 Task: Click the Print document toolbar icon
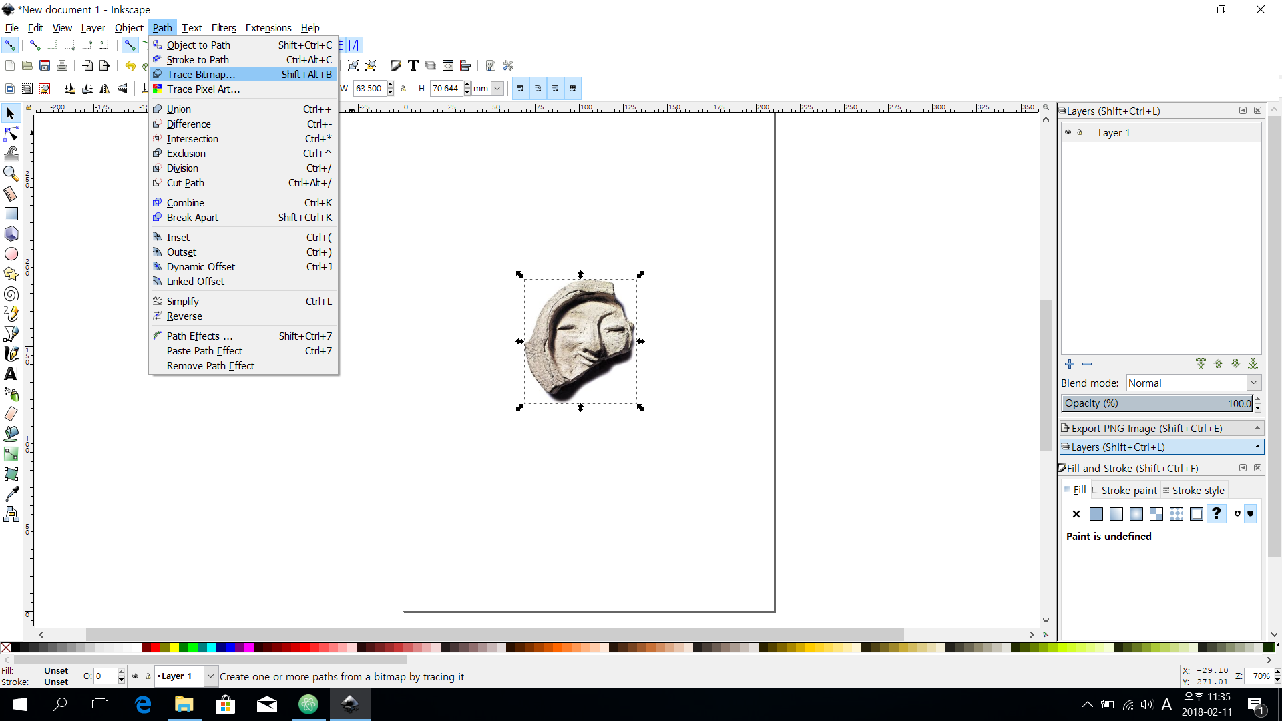(62, 65)
